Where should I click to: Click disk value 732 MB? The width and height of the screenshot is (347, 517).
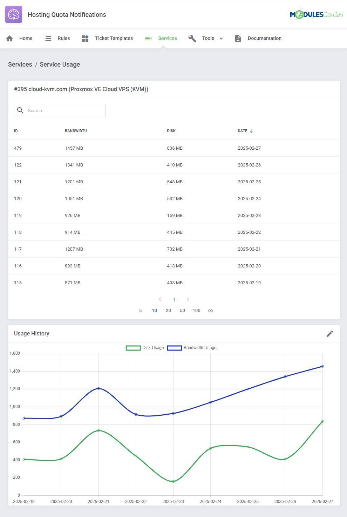click(x=175, y=249)
